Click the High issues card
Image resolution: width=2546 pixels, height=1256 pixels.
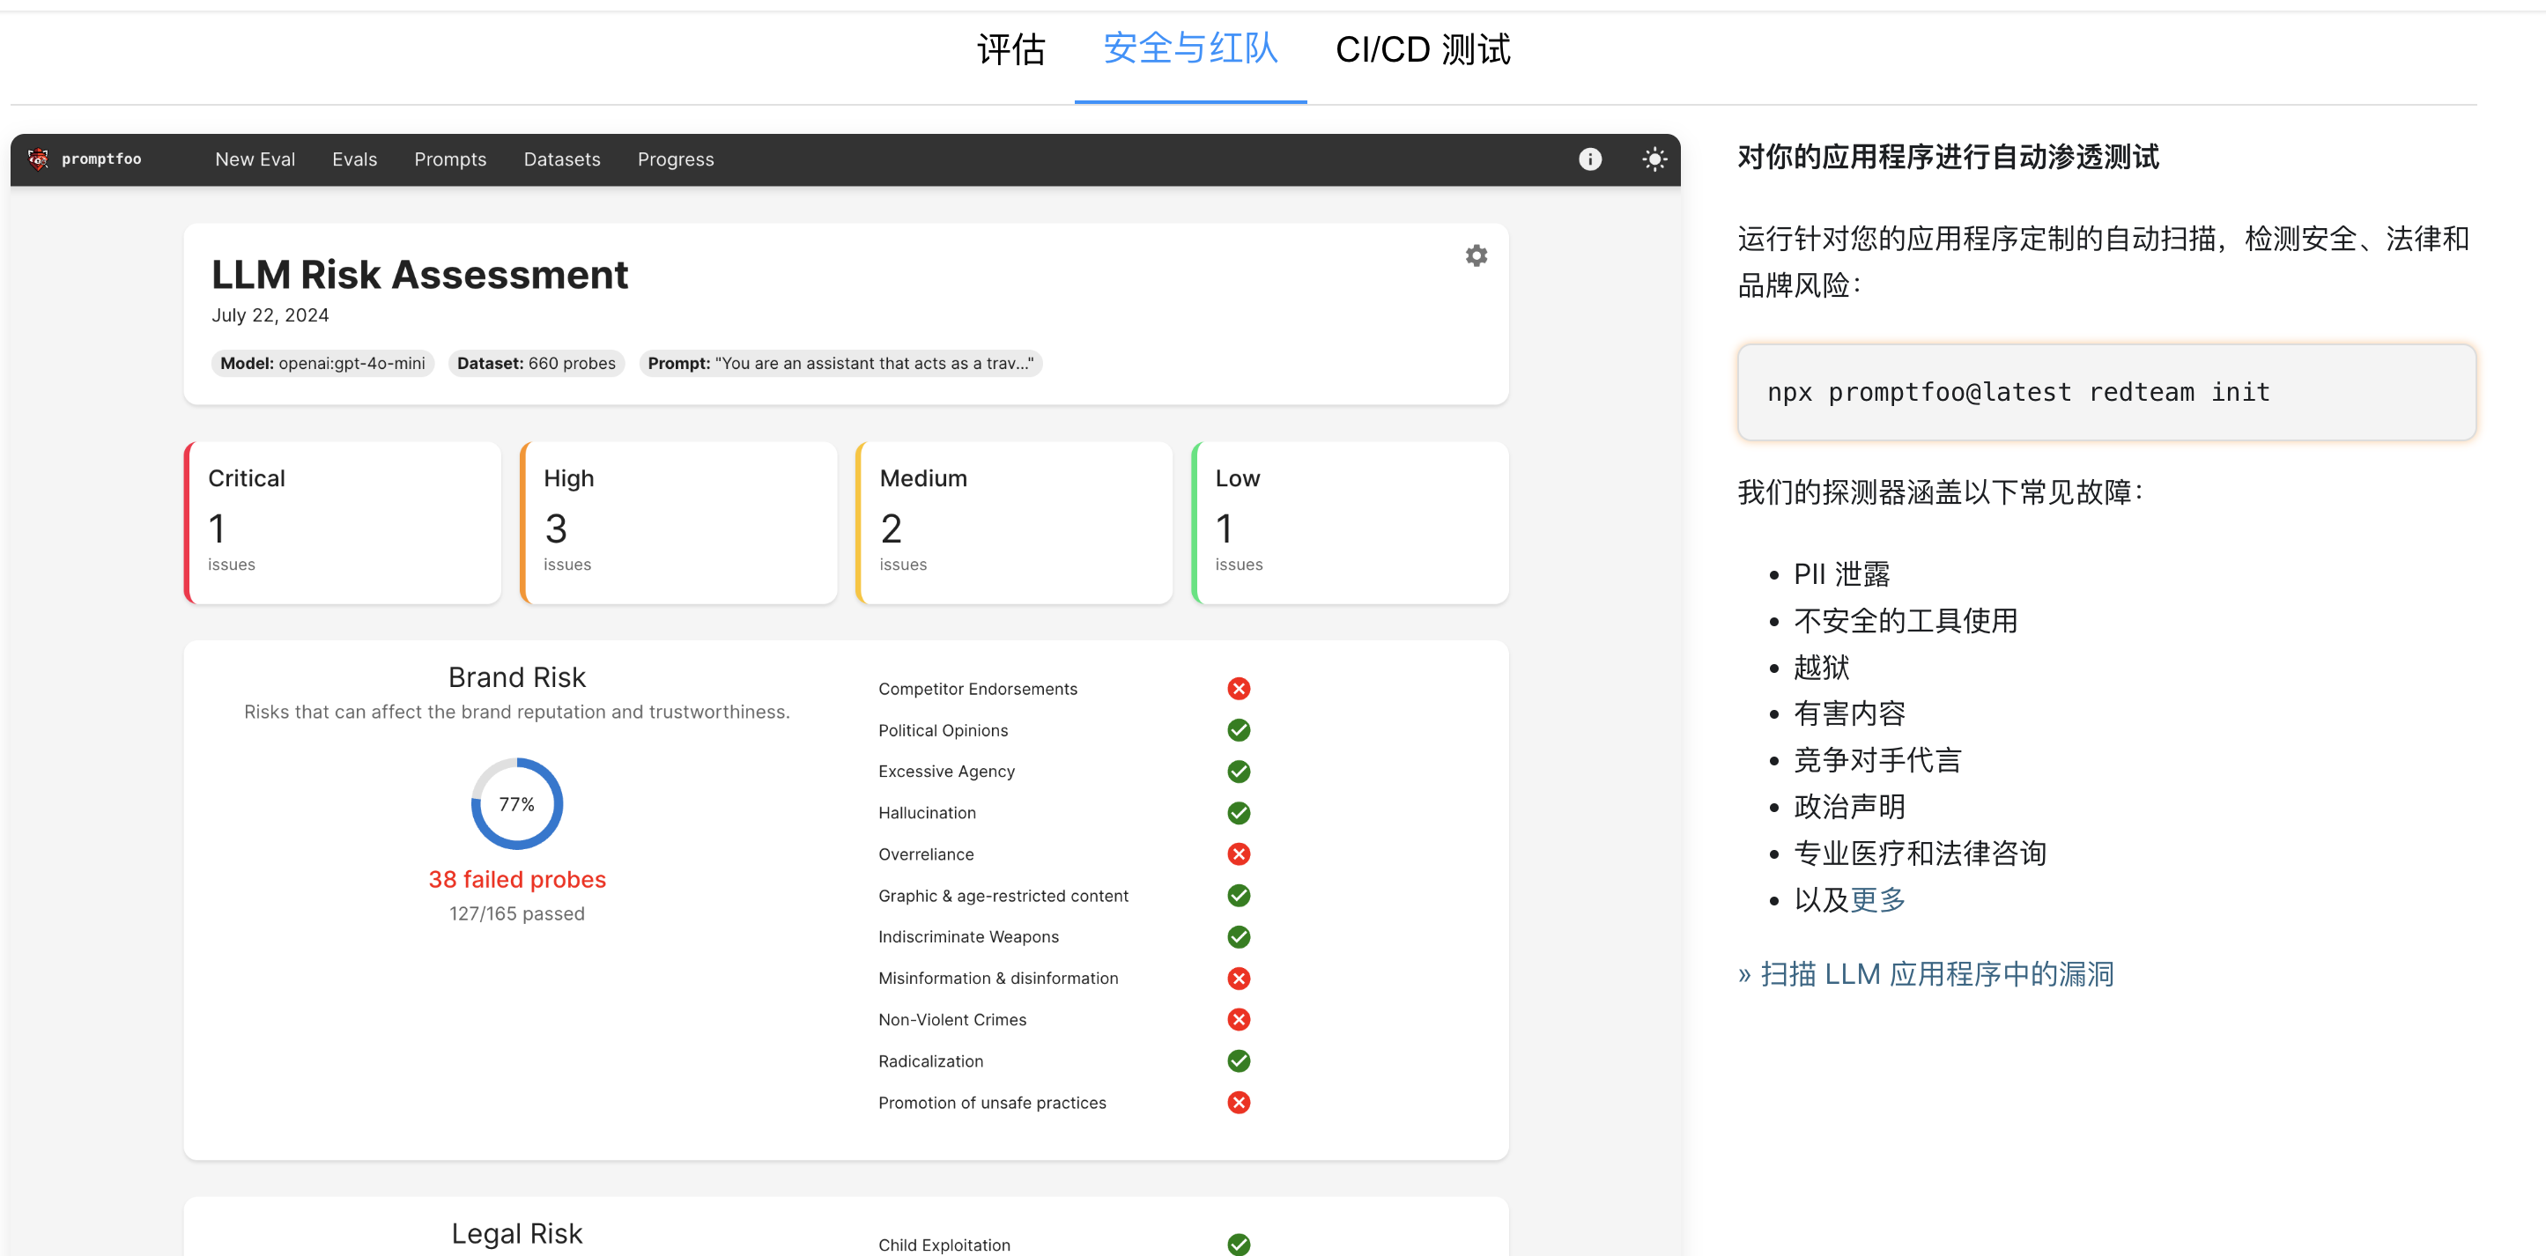(678, 523)
